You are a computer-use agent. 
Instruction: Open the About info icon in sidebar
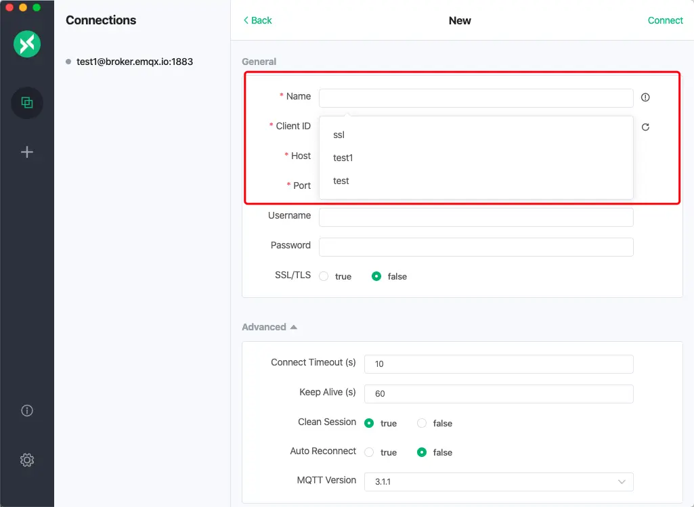tap(27, 410)
